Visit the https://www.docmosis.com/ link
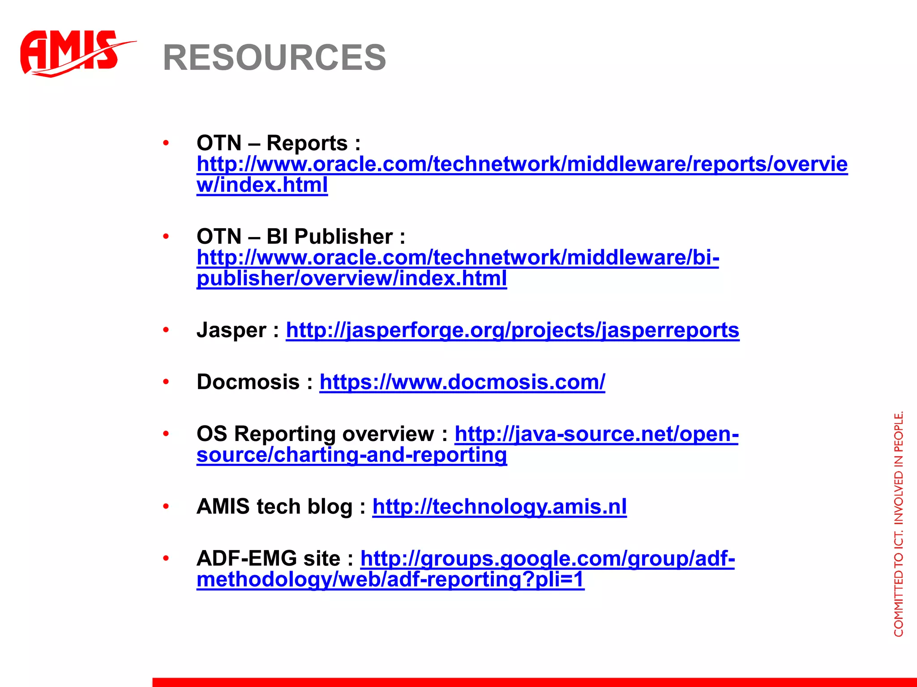917x687 pixels. tap(462, 383)
